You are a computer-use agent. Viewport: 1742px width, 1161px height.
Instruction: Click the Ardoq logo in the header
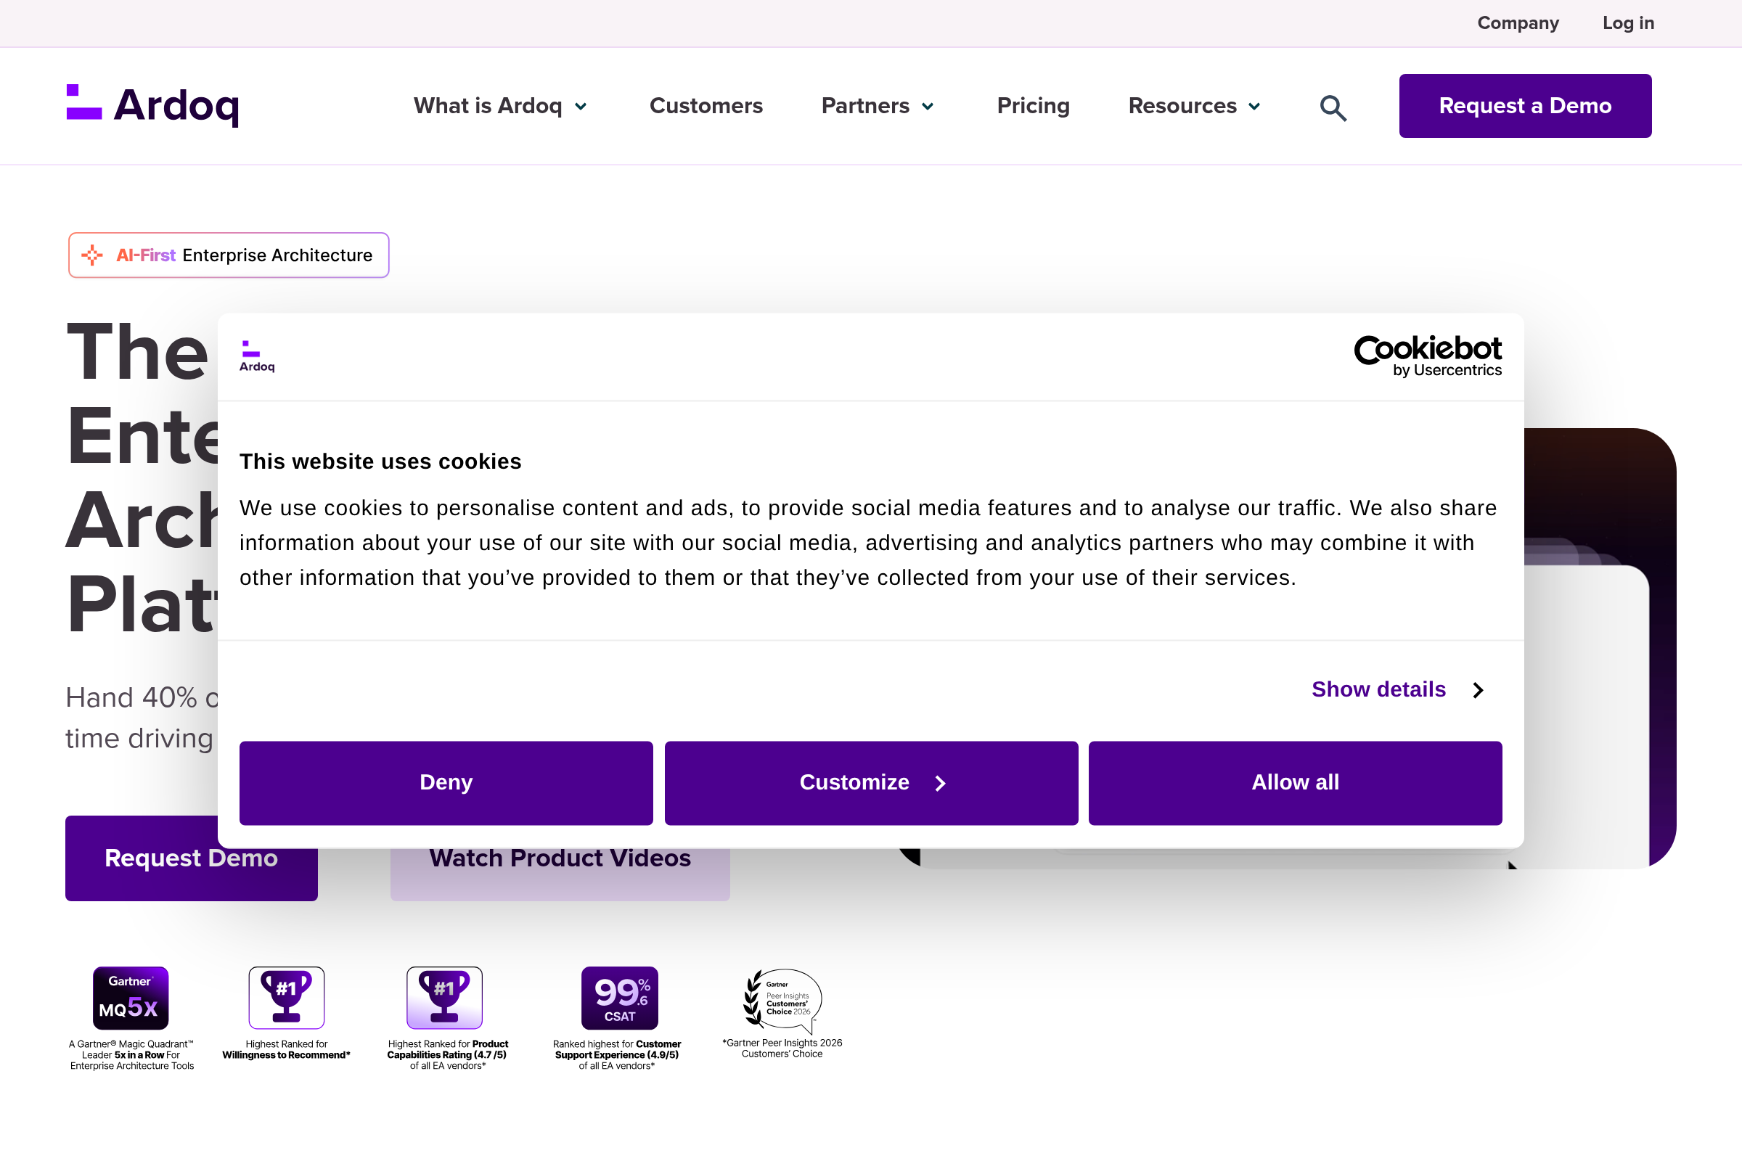pos(152,105)
